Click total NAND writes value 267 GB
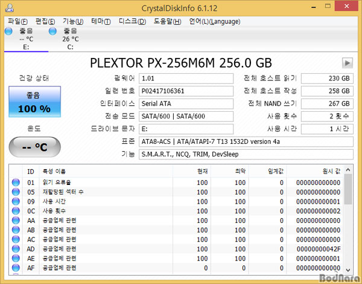Viewport: 362px width, 284px height. tap(327, 103)
